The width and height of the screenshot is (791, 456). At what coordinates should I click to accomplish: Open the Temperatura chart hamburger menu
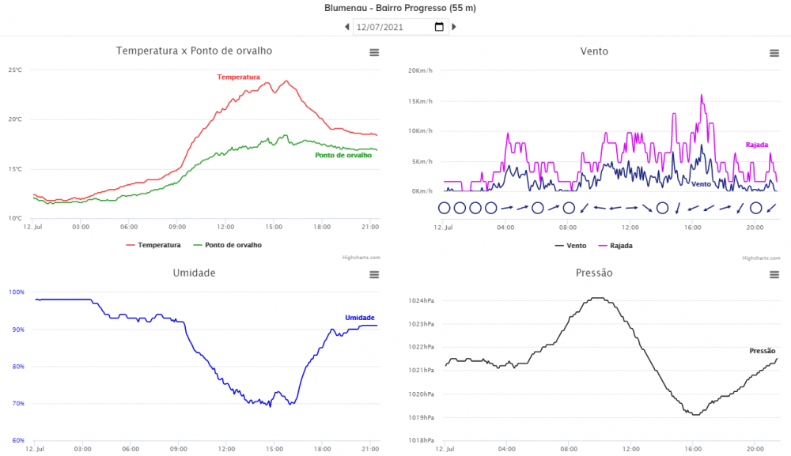pyautogui.click(x=374, y=52)
